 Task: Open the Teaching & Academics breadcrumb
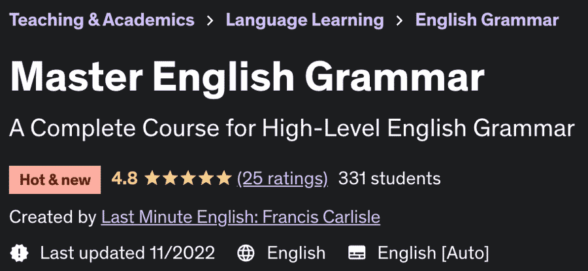tap(102, 20)
